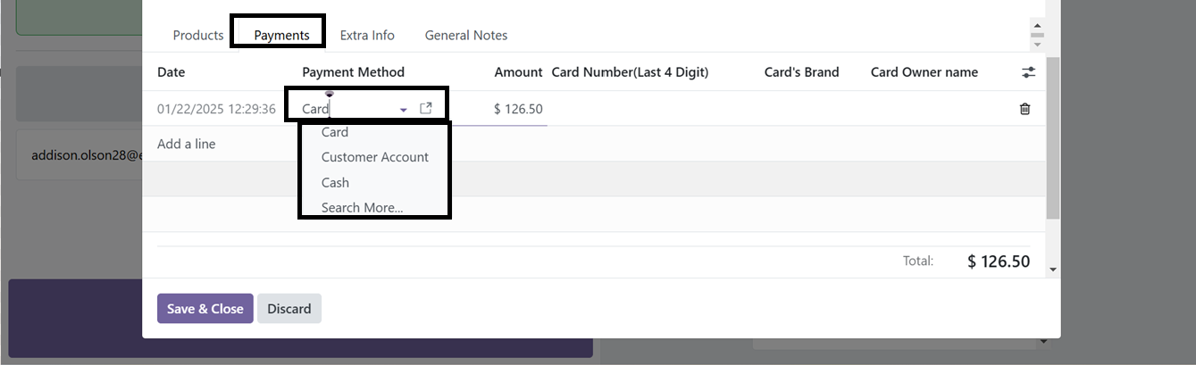Viewport: 1196px width, 365px height.
Task: Discard the changes
Action: pyautogui.click(x=289, y=309)
